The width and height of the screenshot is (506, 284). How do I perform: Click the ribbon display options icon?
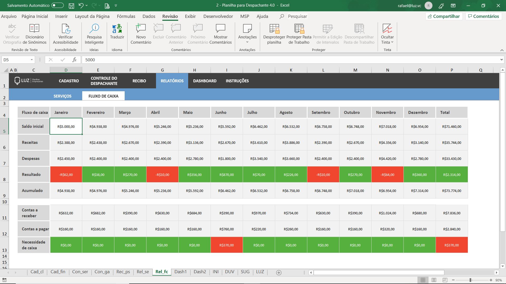[453, 6]
